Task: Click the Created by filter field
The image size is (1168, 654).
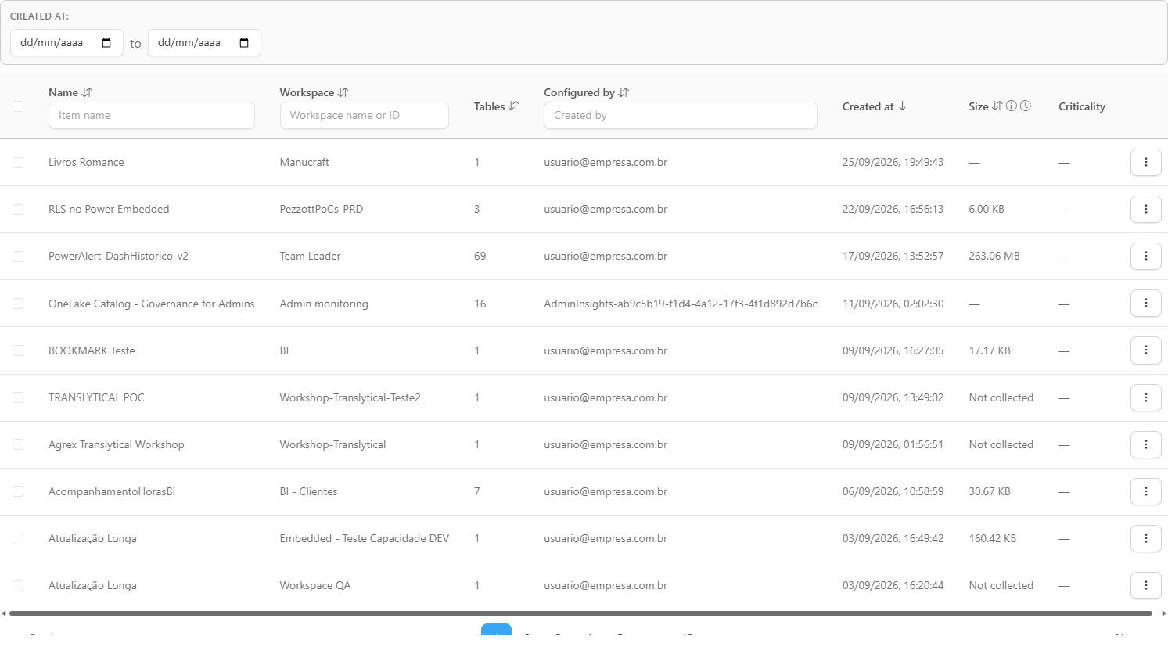Action: [x=681, y=115]
